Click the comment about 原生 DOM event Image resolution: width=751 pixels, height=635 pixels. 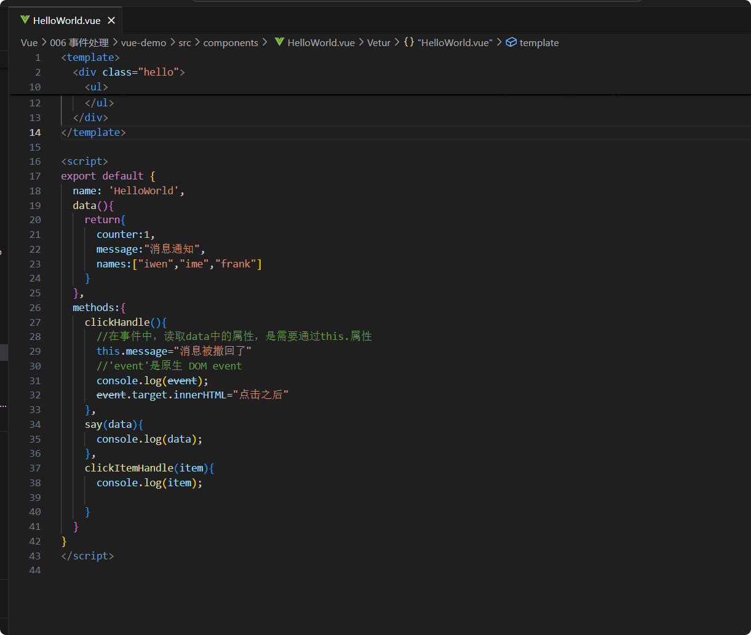(169, 366)
